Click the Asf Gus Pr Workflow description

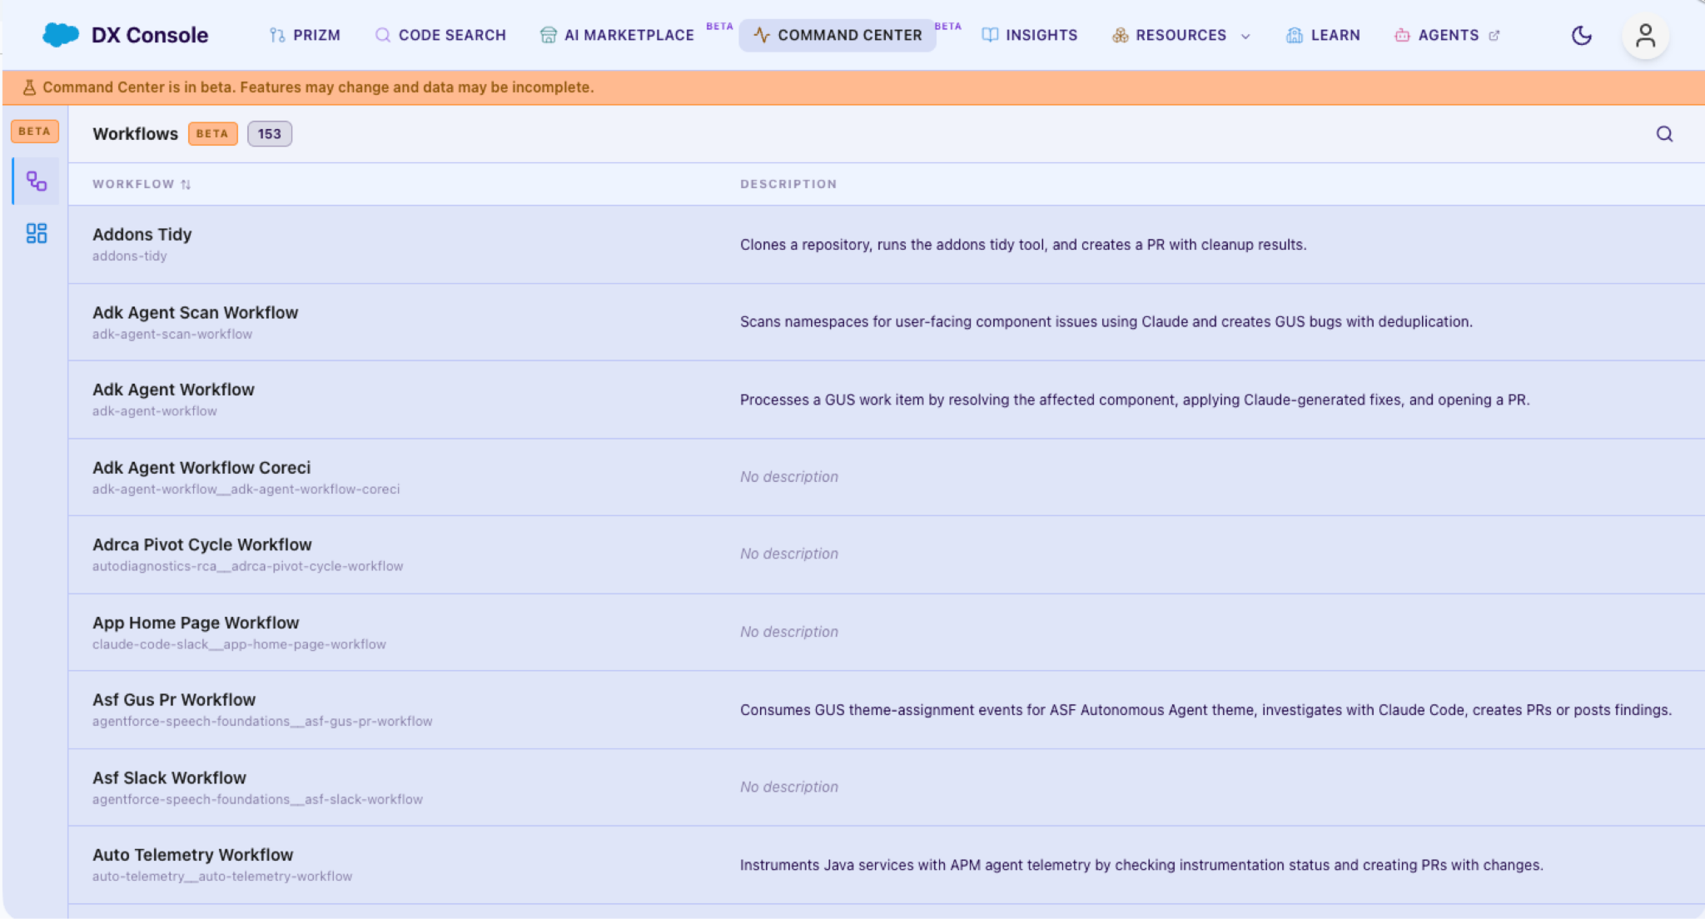coord(1205,710)
